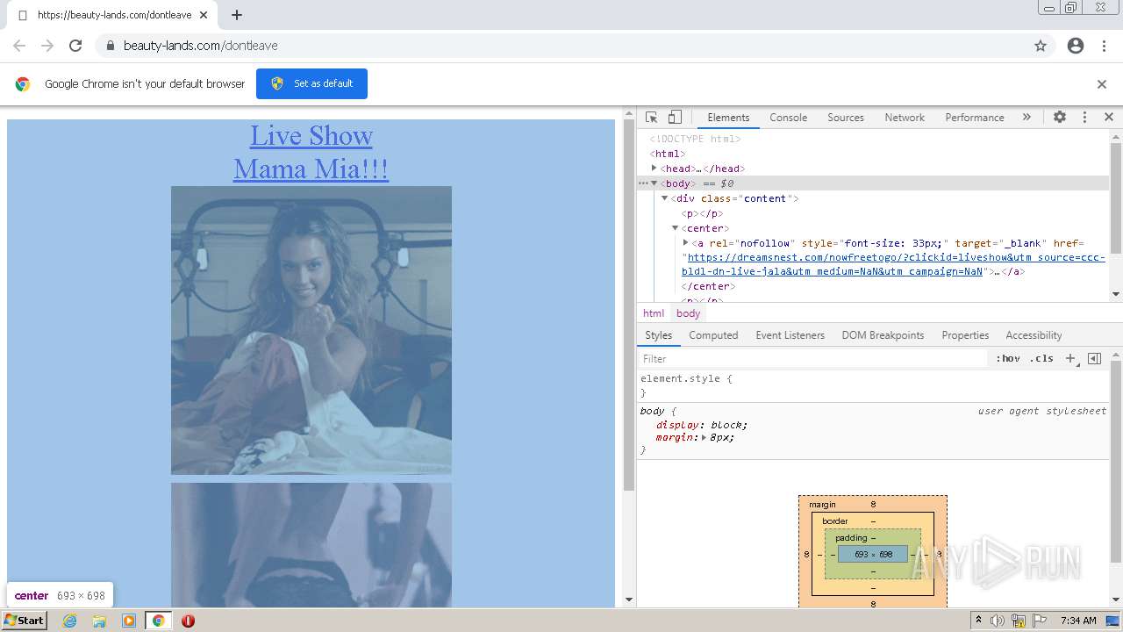Expand the head element node
This screenshot has width=1123, height=632.
tap(654, 168)
